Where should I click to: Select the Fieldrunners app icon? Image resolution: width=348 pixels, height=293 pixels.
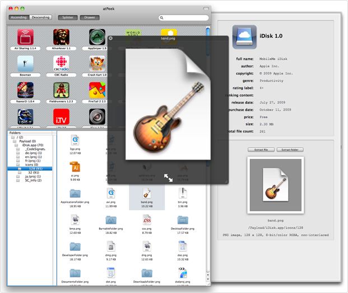61,91
